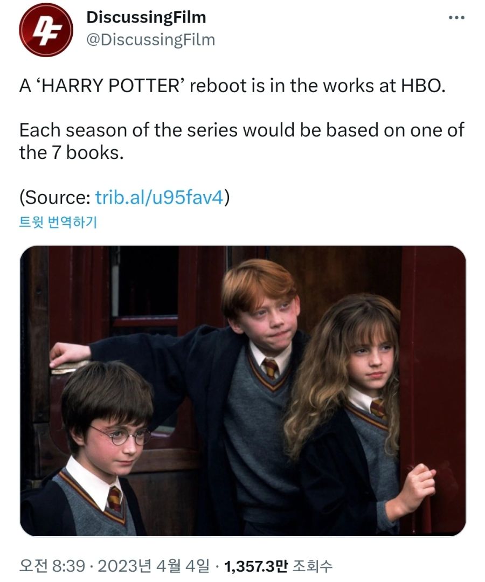Click the DiscussingFilm display name
The image size is (485, 582).
146,17
